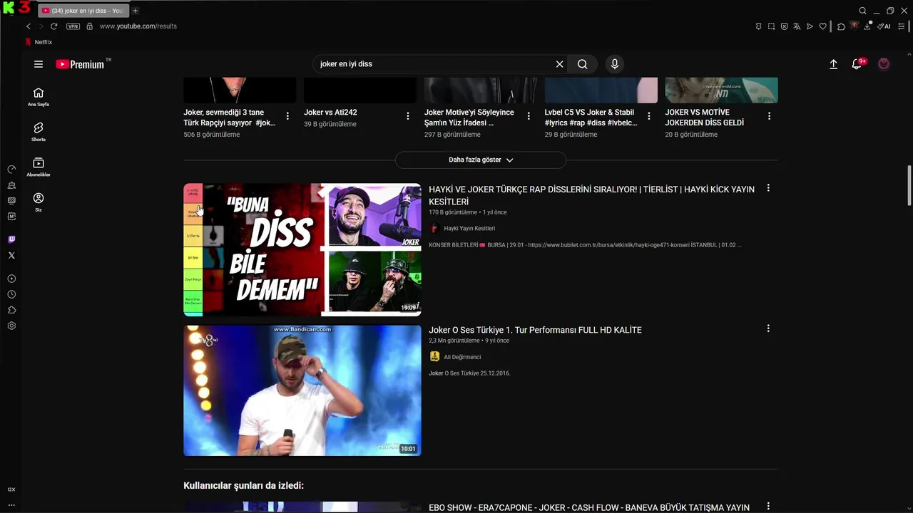Go back to previous page

29,26
